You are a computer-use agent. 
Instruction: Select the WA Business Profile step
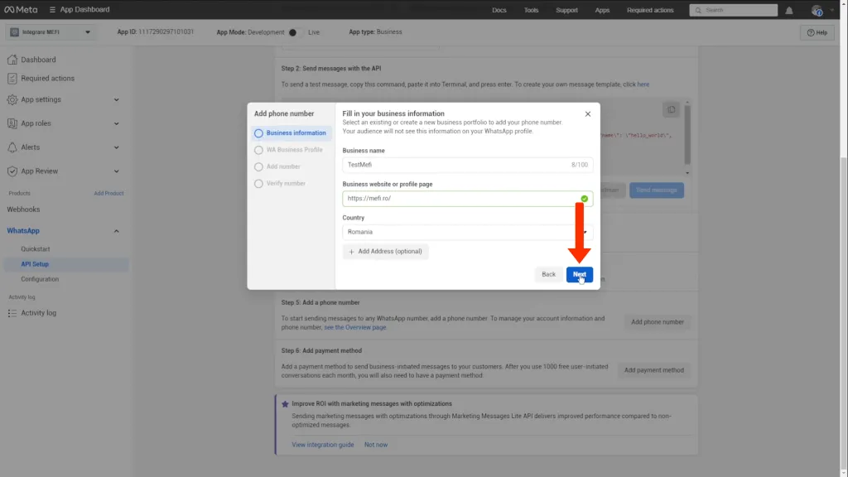(291, 150)
